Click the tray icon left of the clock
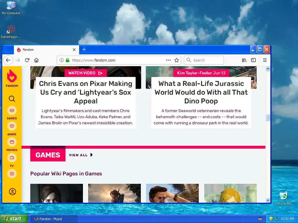 tap(276, 219)
